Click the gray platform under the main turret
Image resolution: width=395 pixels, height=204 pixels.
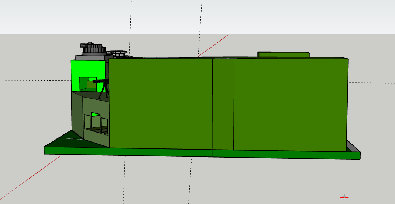coord(92,58)
